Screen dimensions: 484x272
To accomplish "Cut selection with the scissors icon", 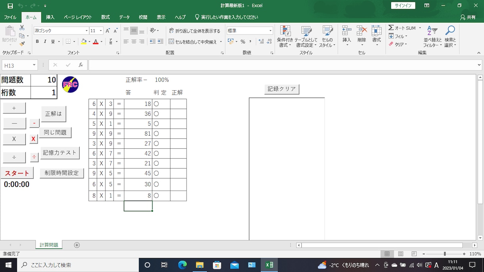I will click(22, 28).
